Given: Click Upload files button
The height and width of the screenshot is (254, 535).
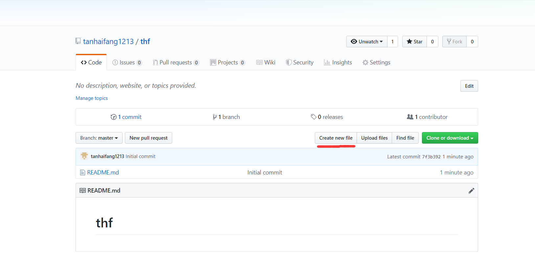Looking at the screenshot, I should click(x=374, y=138).
